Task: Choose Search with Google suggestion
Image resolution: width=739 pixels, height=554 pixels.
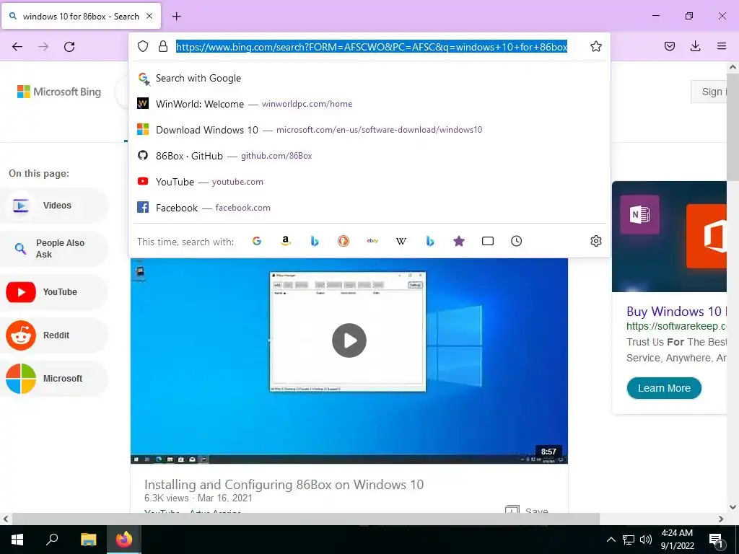Action: (369, 78)
